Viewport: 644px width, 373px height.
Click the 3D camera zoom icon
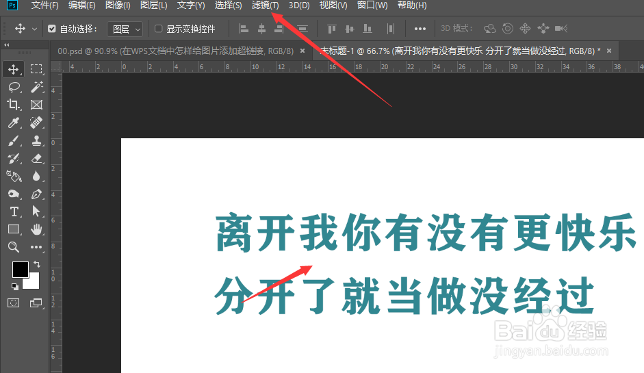[561, 28]
